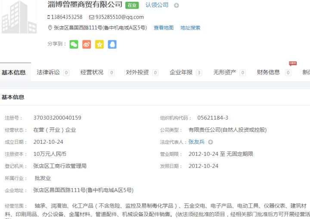Open the 对外投资 tab
The height and width of the screenshot is (219, 310).
[137, 72]
